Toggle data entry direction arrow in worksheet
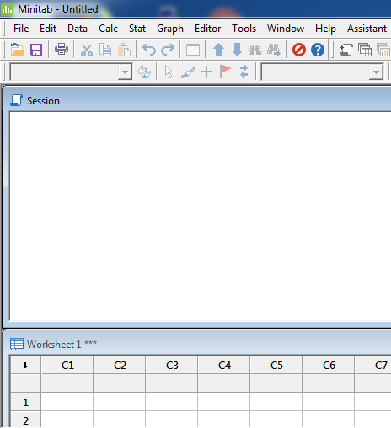This screenshot has width=391, height=428. pos(25,365)
